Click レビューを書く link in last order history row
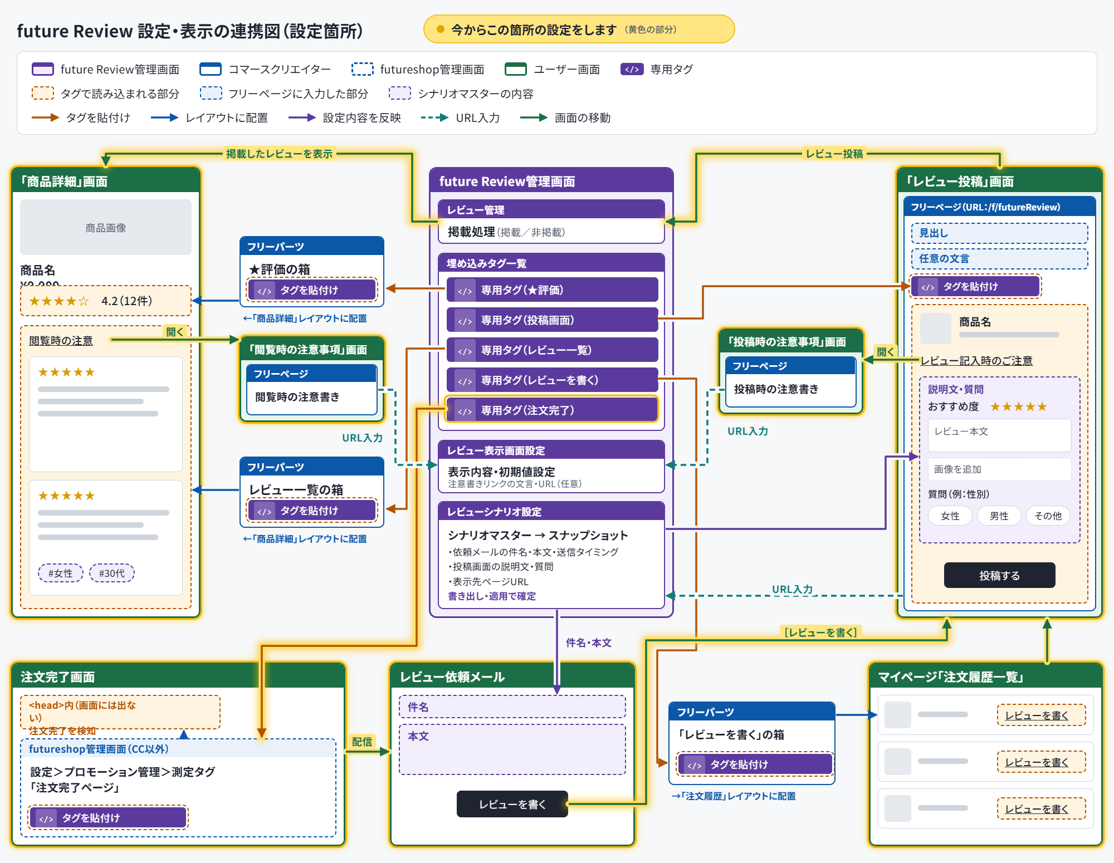 tap(1037, 809)
